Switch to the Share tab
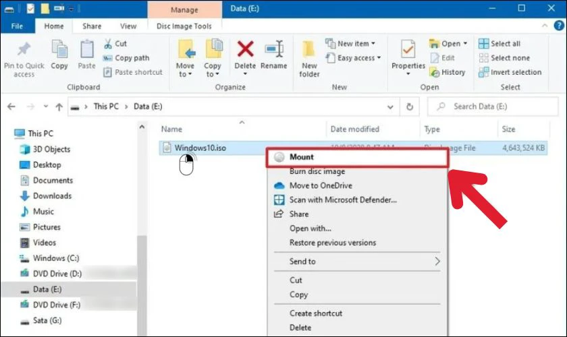 92,26
